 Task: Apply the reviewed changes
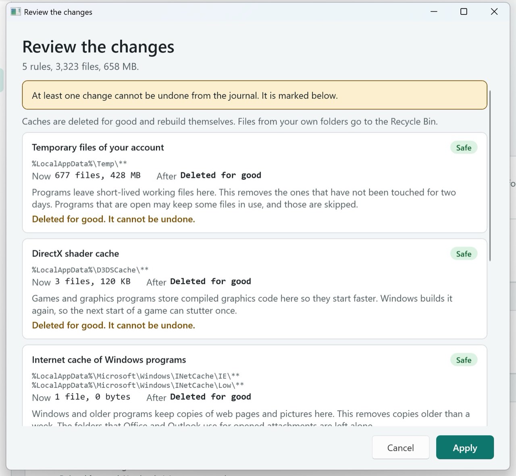point(465,447)
